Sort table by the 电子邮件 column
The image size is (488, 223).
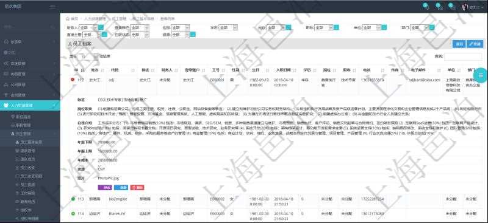[x=425, y=70]
